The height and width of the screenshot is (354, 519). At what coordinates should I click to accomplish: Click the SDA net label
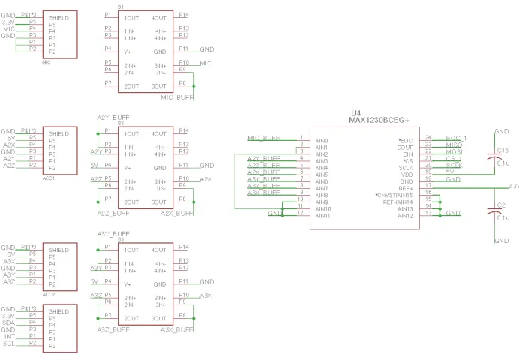click(8, 323)
